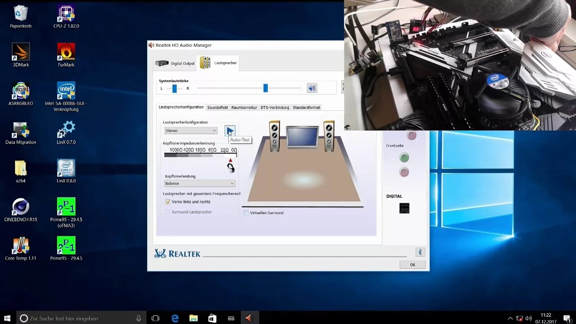576x324 pixels.
Task: Adjust the Systemlautstärke volume slider handle
Action: [265, 88]
